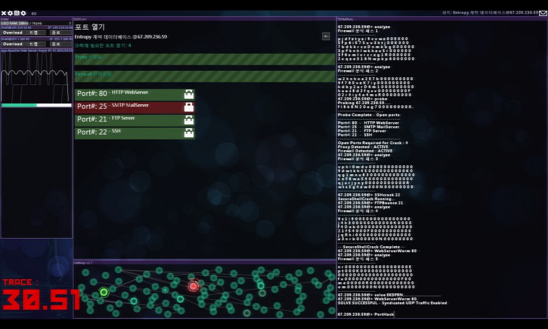
Task: Click the floppy disk save icon
Action: 16,13
